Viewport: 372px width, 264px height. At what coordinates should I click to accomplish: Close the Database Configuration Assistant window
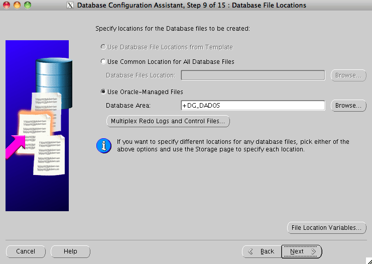(7, 6)
